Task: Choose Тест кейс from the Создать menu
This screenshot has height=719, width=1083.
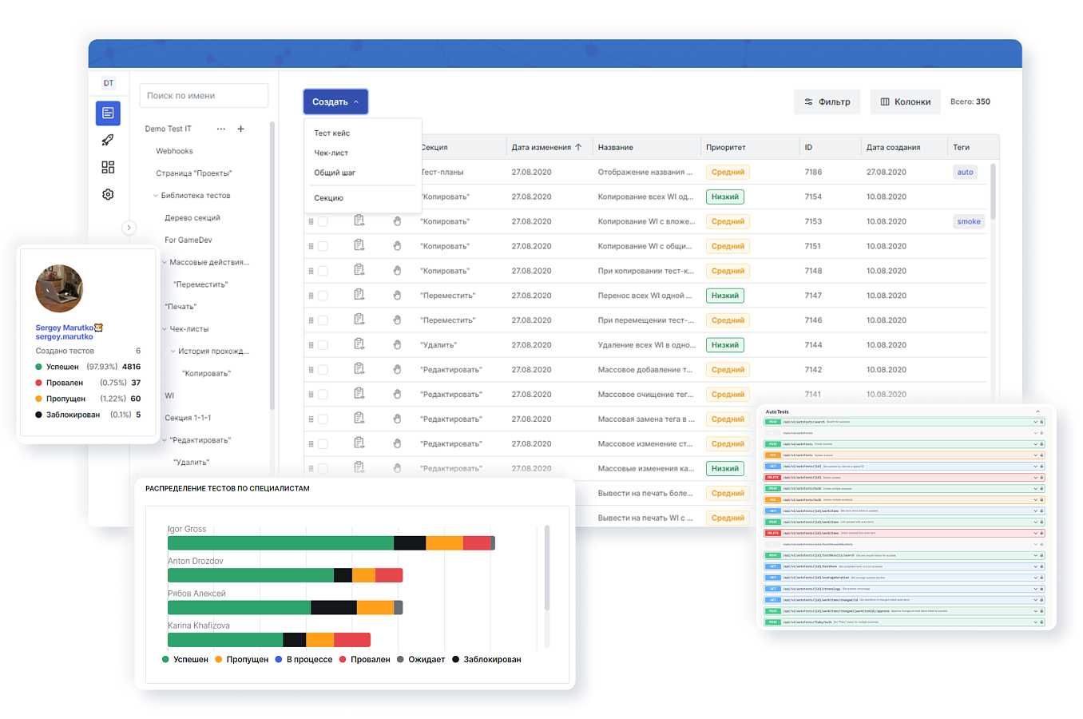Action: click(x=332, y=133)
